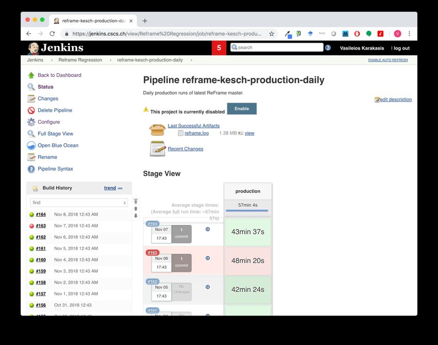
Task: Click the Jenkins butler logo
Action: coord(33,48)
